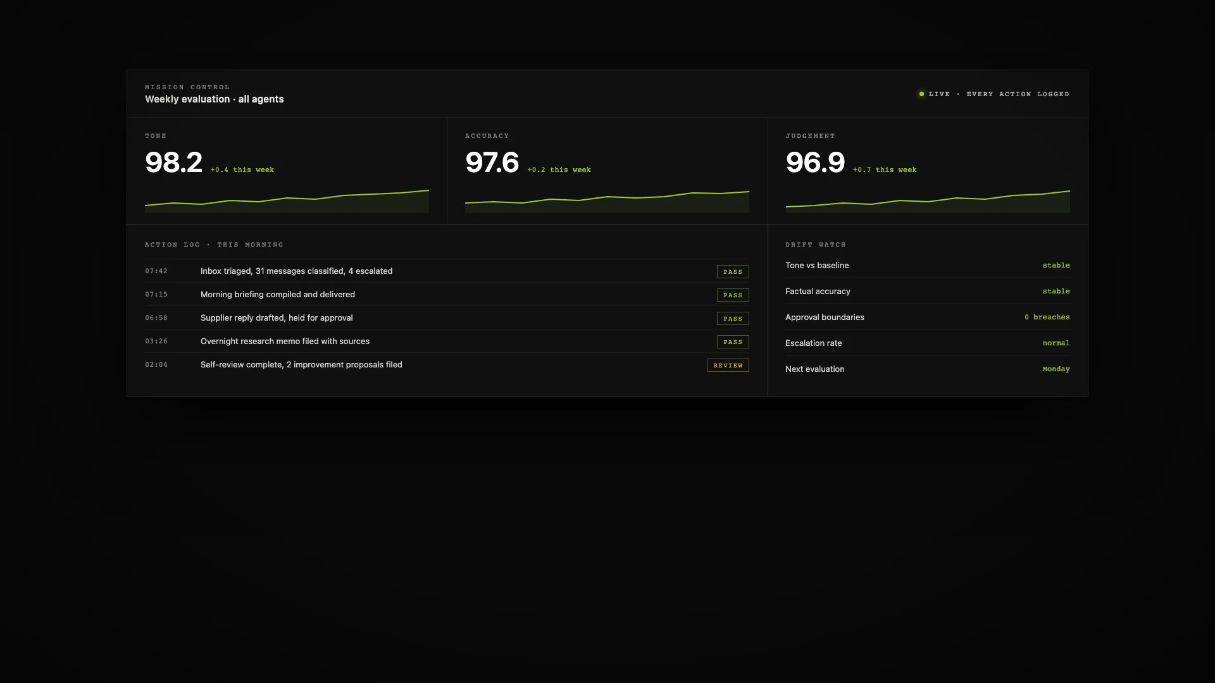Viewport: 1215px width, 683px height.
Task: Click the Next evaluation row label
Action: pos(814,369)
